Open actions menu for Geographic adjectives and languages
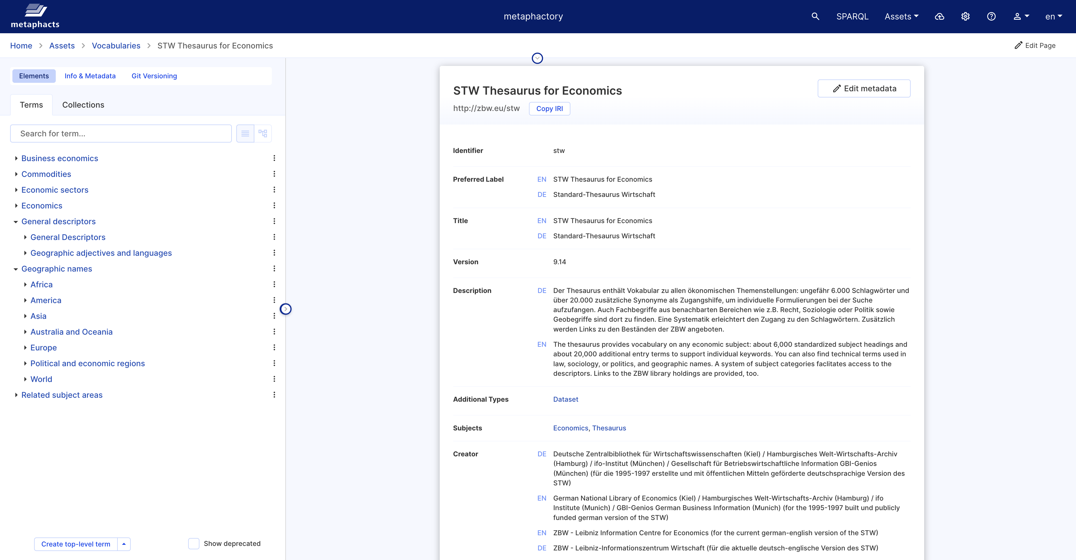Viewport: 1076px width, 560px height. click(x=274, y=253)
